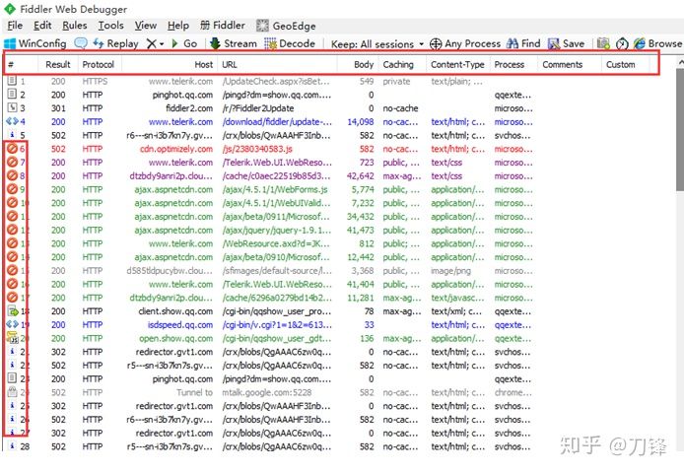Click blocked icon for jquery-1.9.1 session
684x473 pixels.
12,230
